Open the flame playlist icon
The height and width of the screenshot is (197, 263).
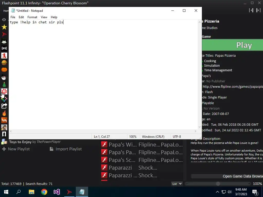click(4, 113)
